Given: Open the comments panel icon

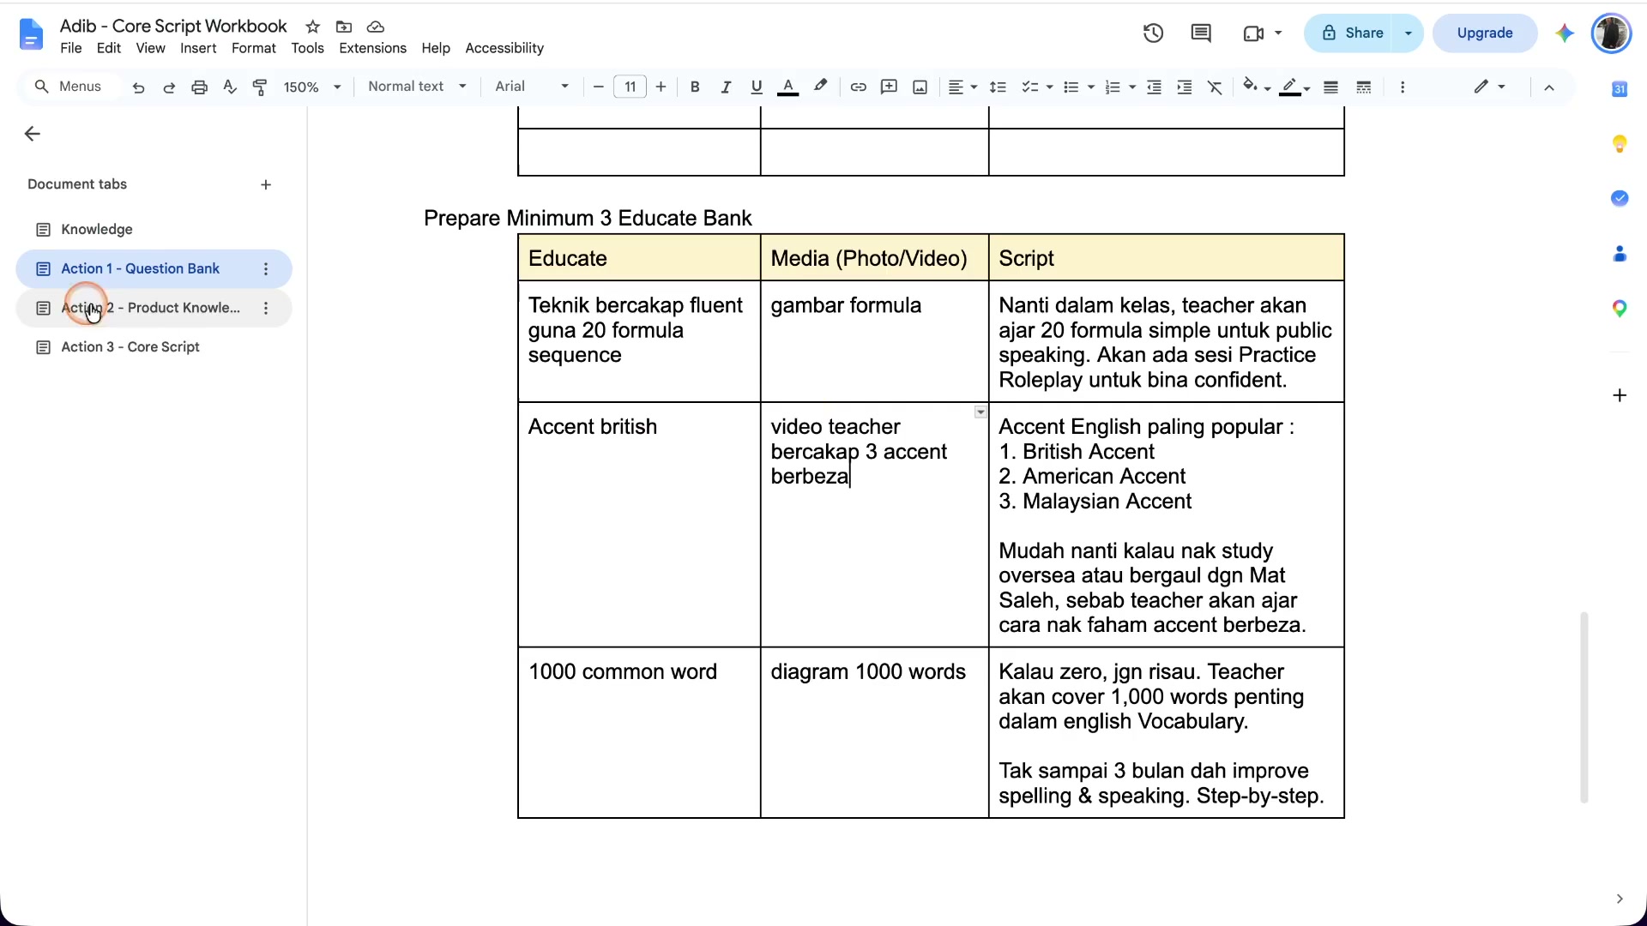Looking at the screenshot, I should [x=1201, y=33].
